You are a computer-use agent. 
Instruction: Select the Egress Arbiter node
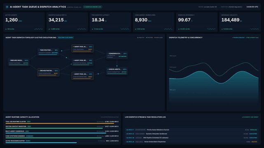click(117, 71)
